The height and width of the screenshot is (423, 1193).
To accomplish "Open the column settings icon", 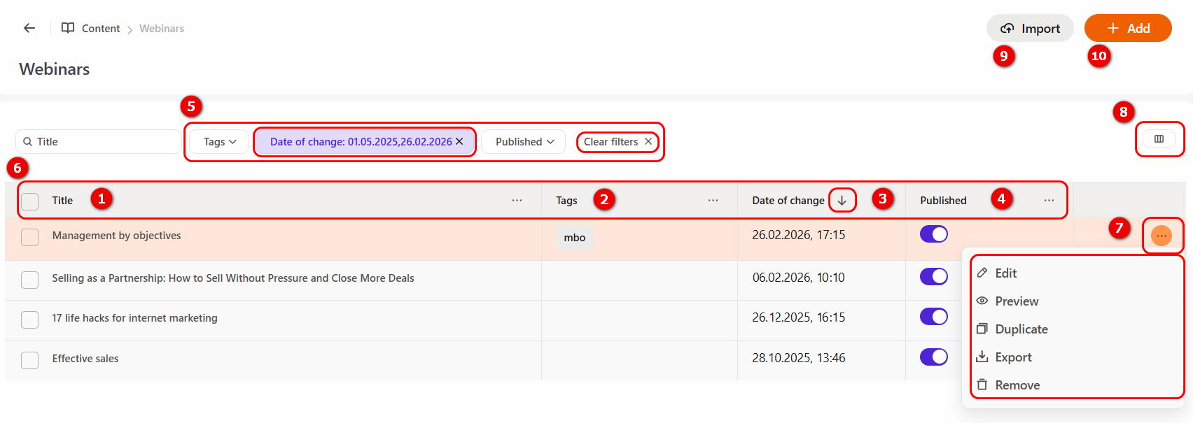I will tap(1159, 139).
